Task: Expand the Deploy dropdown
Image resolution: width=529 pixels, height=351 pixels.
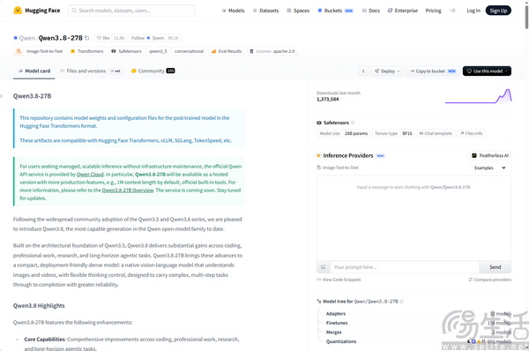Action: (387, 71)
